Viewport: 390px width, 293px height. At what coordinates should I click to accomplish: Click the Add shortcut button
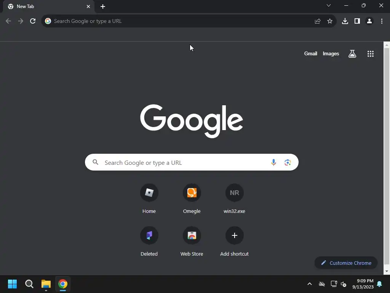(234, 241)
